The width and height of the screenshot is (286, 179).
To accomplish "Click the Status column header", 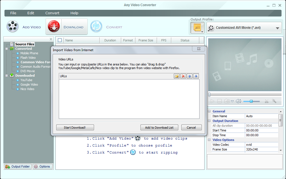I will click(x=185, y=40).
